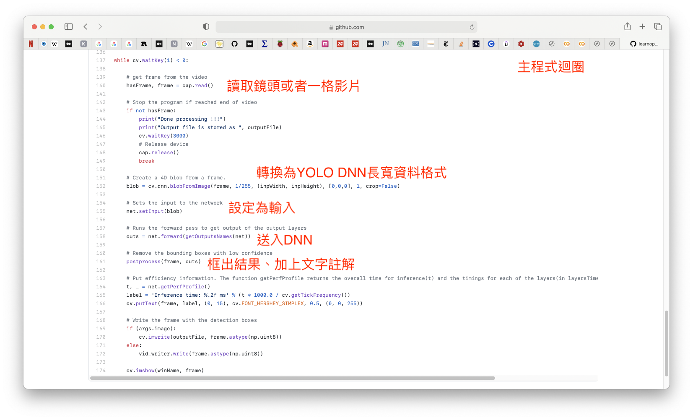Select line number 137

tap(101, 60)
